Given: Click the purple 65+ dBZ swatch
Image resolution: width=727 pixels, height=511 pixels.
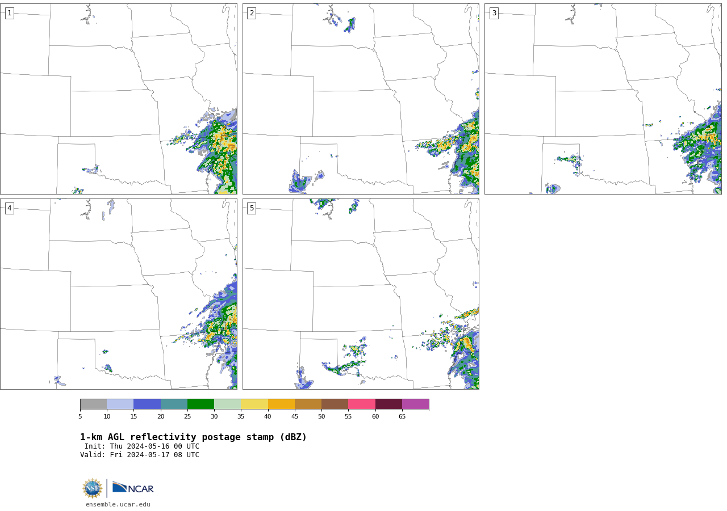Looking at the screenshot, I should pyautogui.click(x=416, y=404).
